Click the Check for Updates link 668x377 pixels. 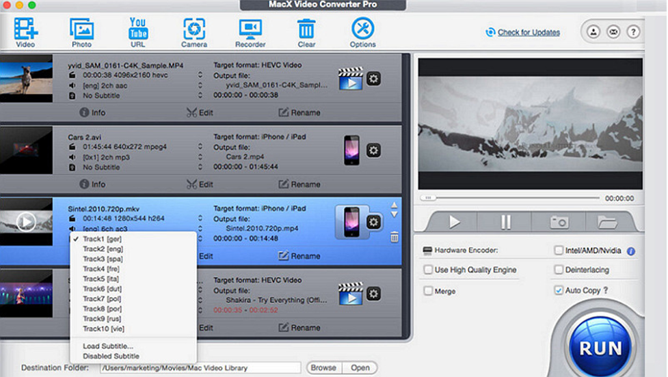[528, 32]
